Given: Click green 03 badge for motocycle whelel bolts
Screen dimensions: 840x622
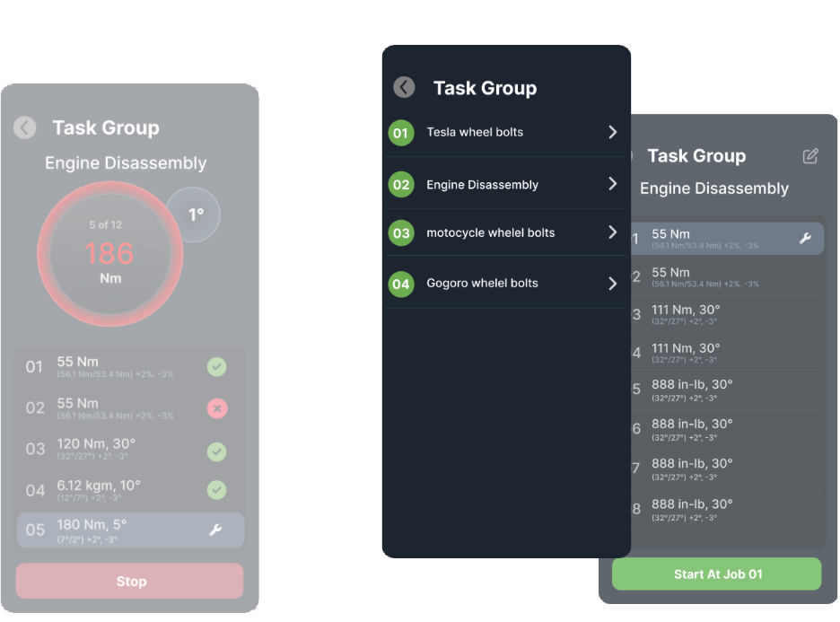Looking at the screenshot, I should click(x=401, y=233).
